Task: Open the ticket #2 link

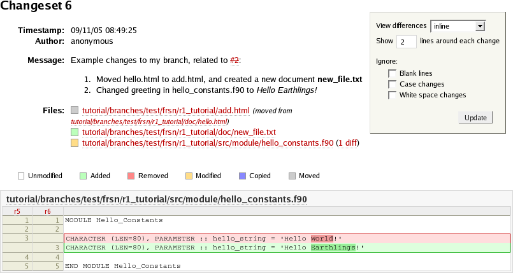Action: (x=235, y=60)
